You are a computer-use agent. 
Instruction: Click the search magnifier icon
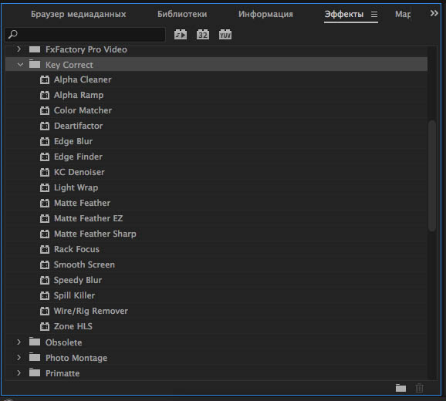click(13, 35)
